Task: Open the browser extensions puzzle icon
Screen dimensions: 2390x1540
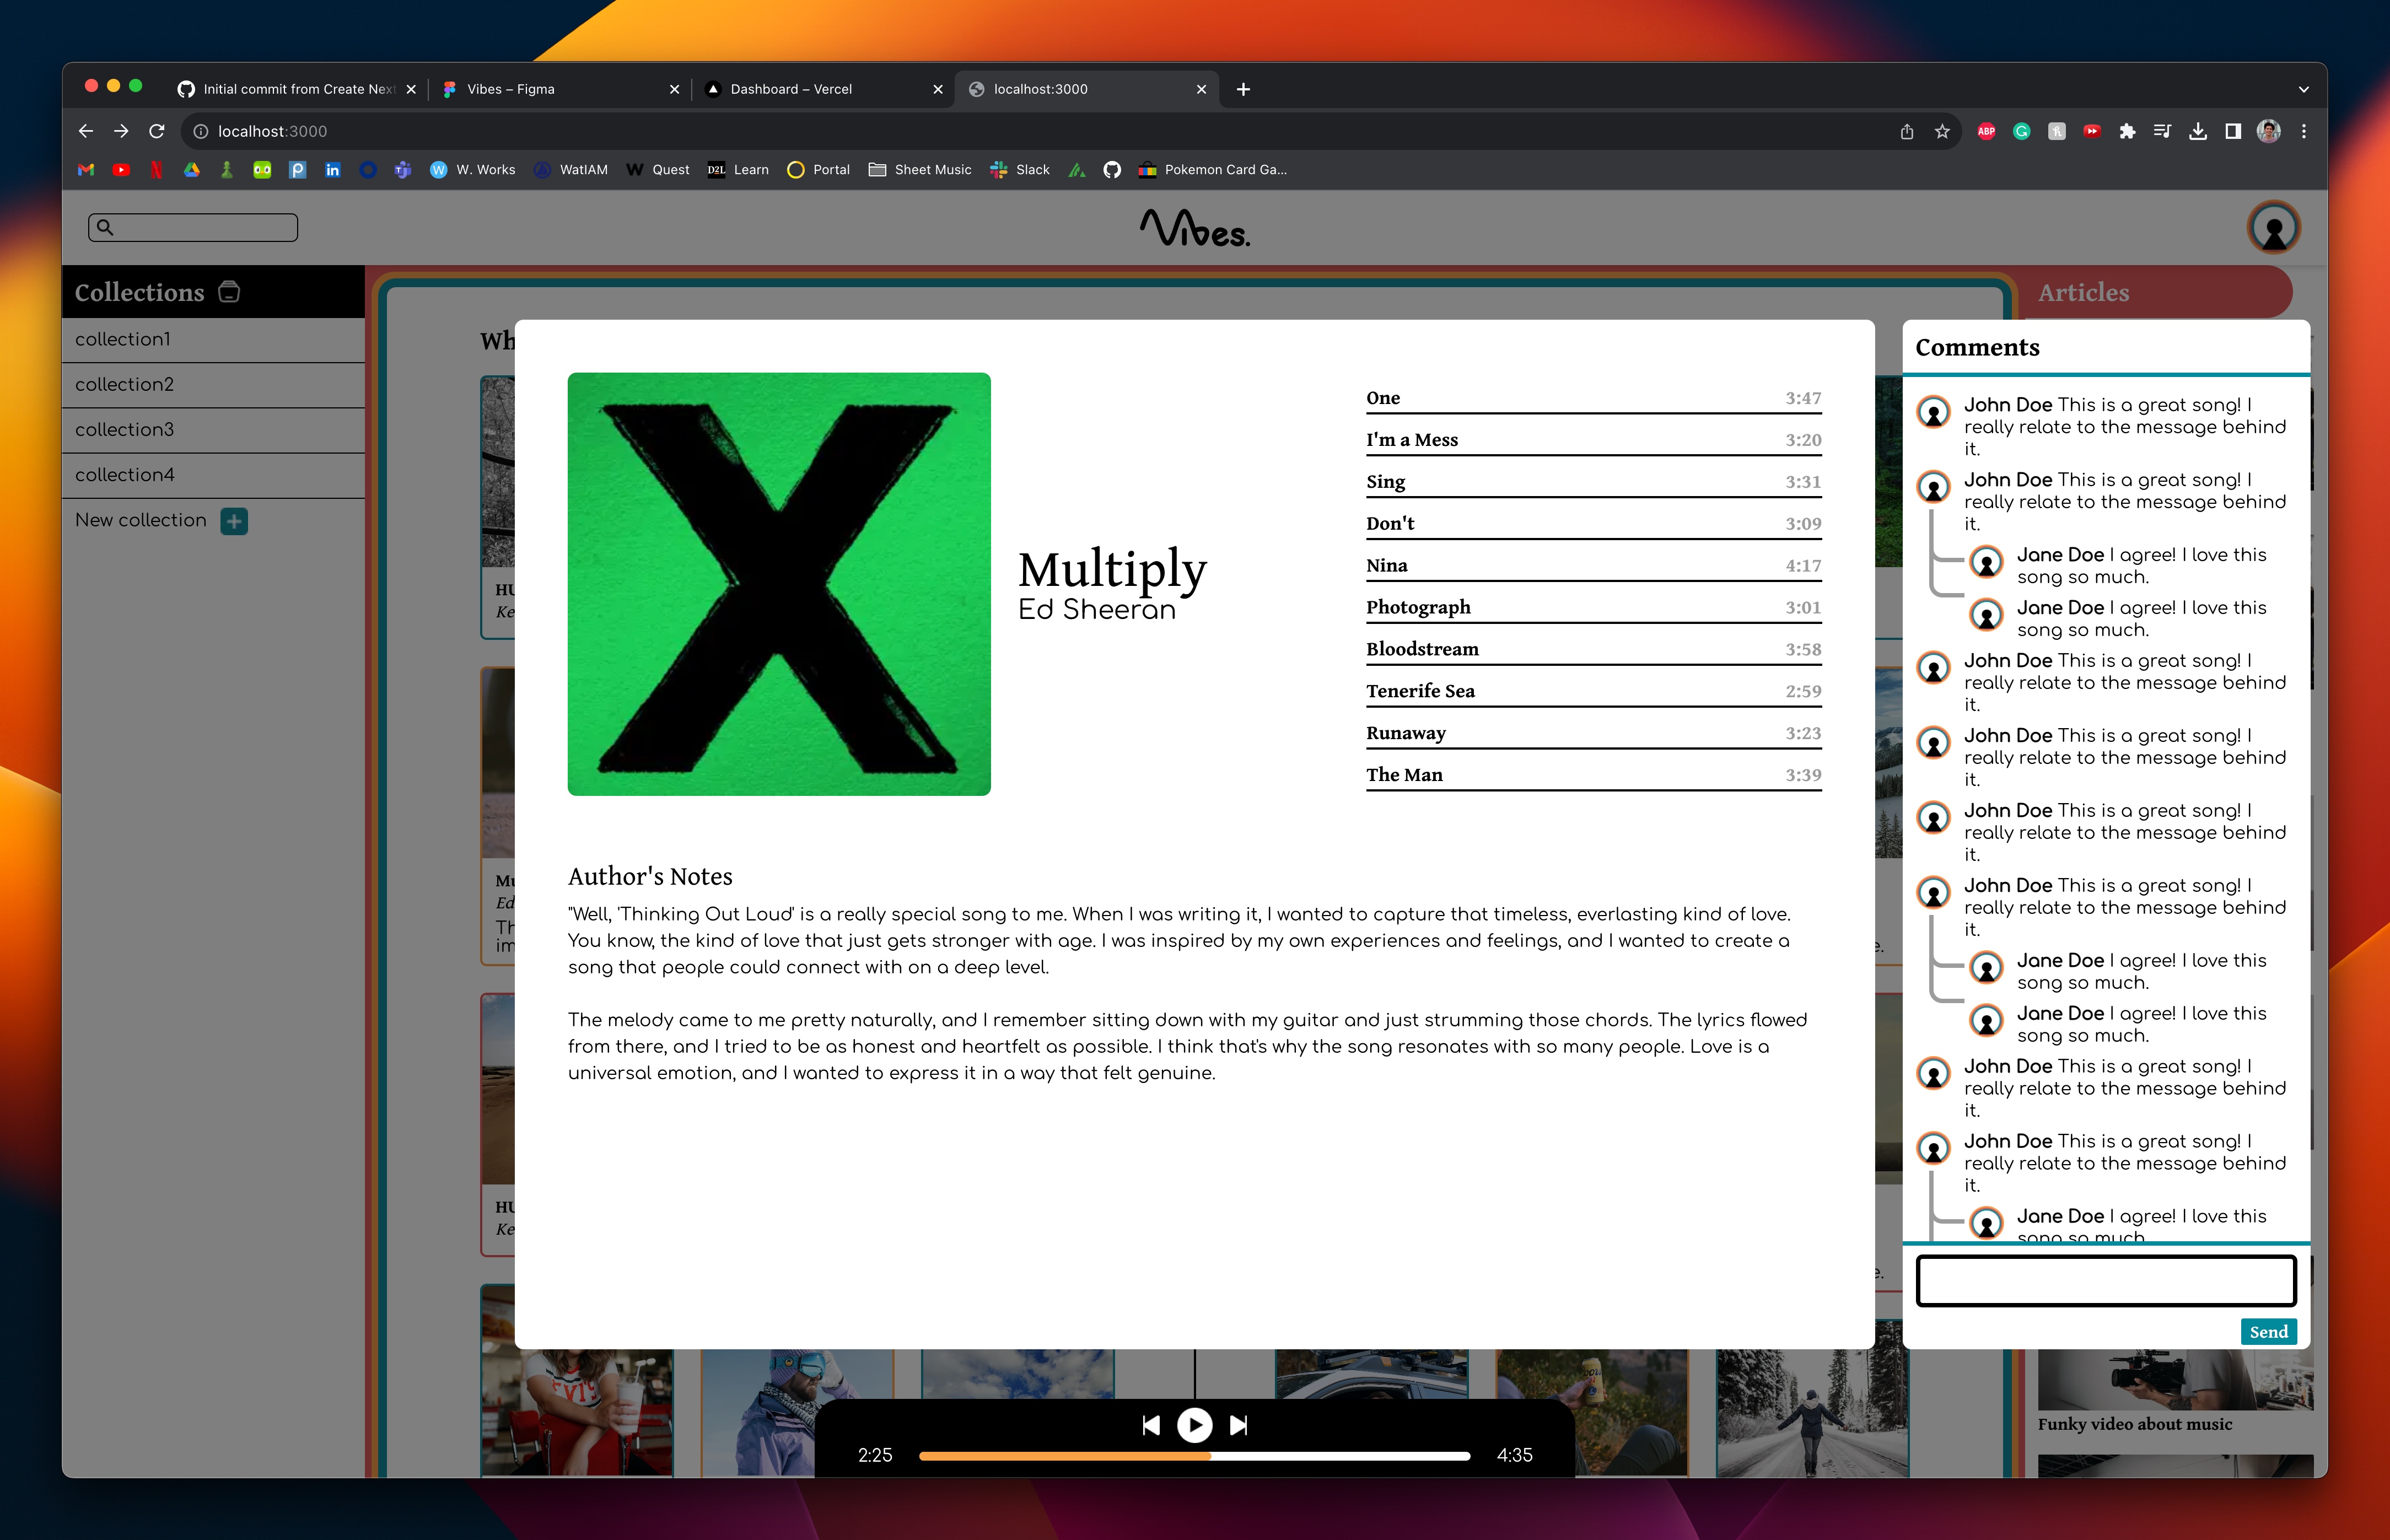Action: point(2127,131)
